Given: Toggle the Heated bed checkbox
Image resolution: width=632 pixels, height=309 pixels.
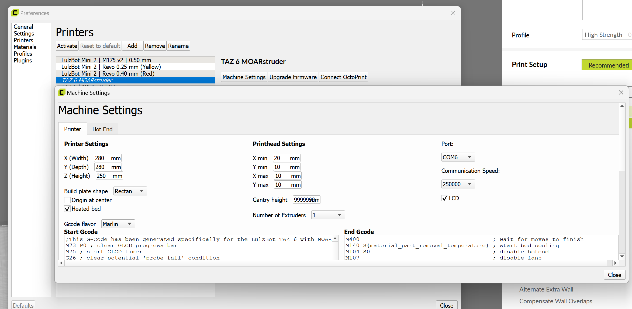Looking at the screenshot, I should (x=67, y=209).
